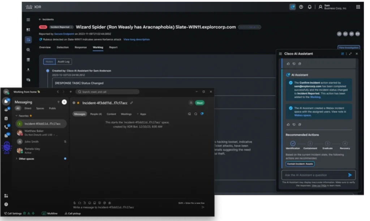The width and height of the screenshot is (370, 221).
Task: Open the Investigate magnifier icon in XDR sidebar
Action: tap(28, 50)
